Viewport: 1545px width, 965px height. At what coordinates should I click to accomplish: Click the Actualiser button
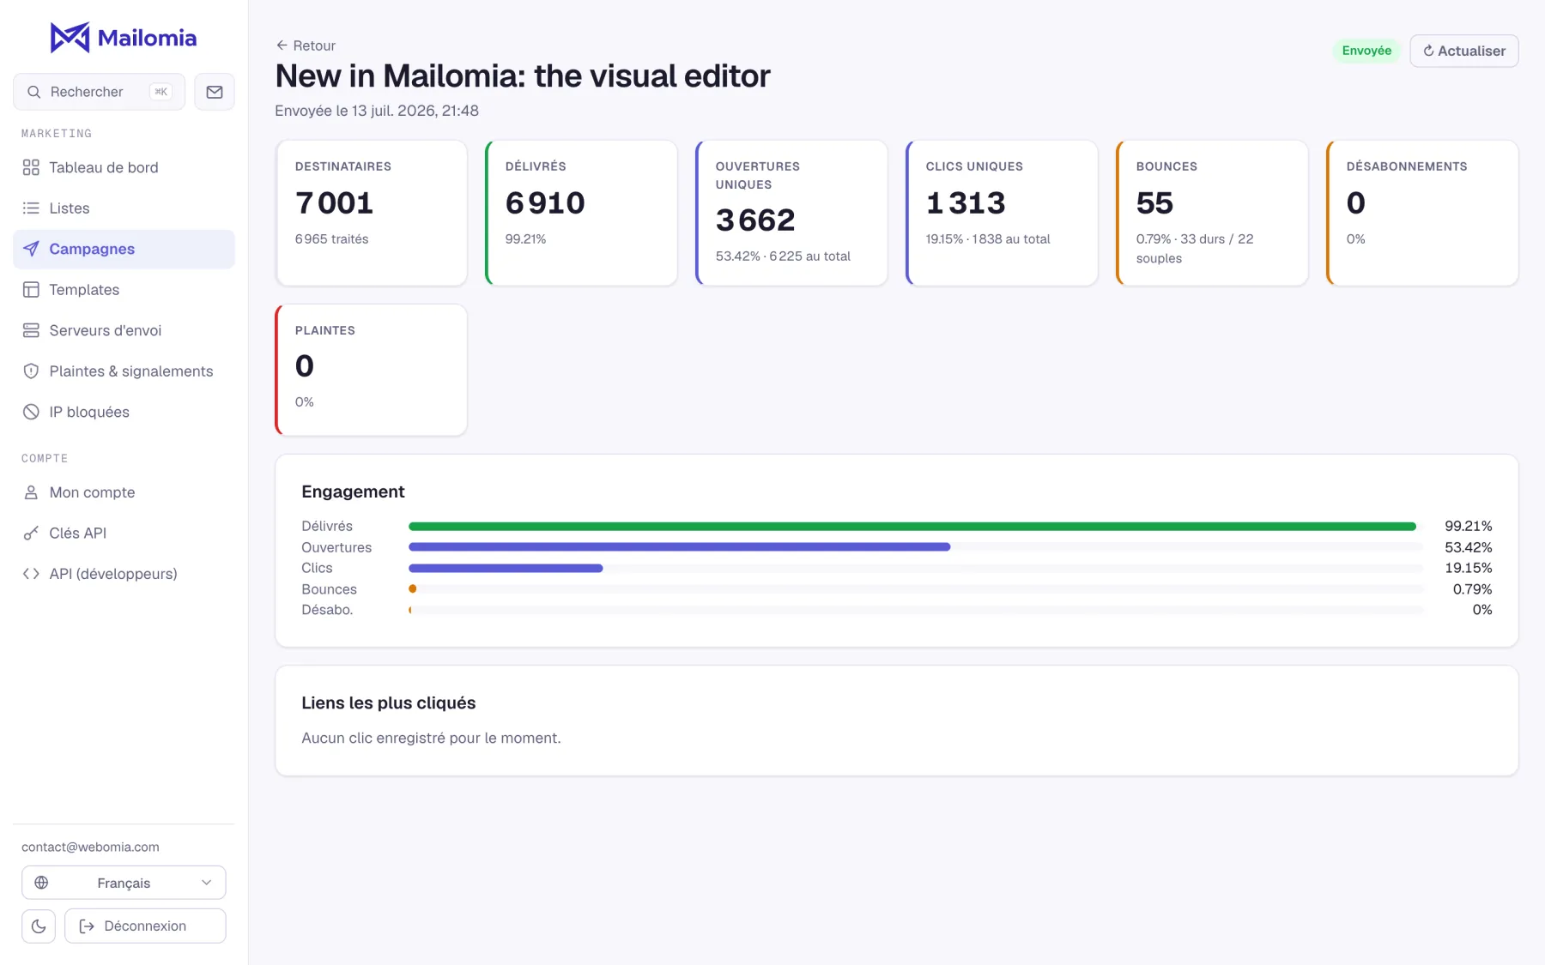coord(1464,51)
